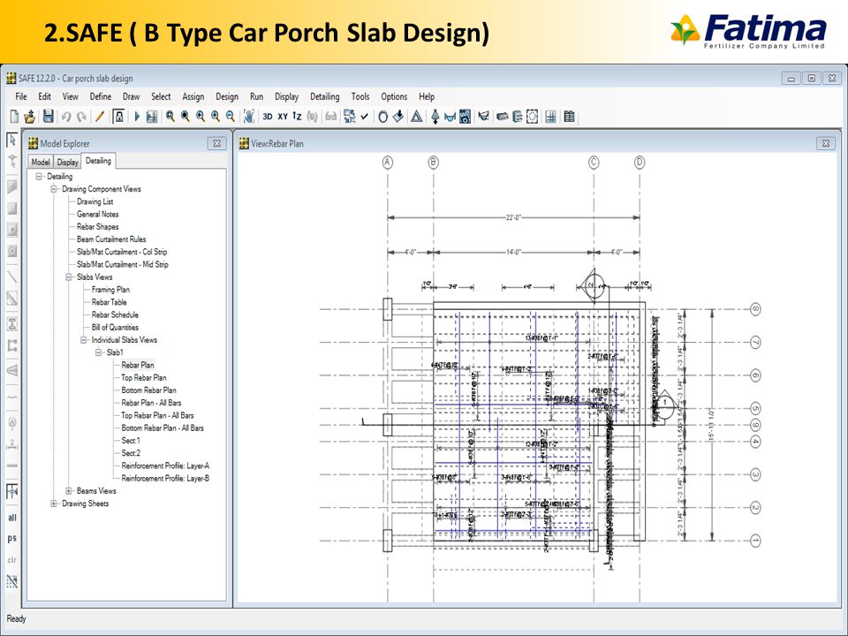Click the zoom in magnifier with plus

click(x=216, y=117)
